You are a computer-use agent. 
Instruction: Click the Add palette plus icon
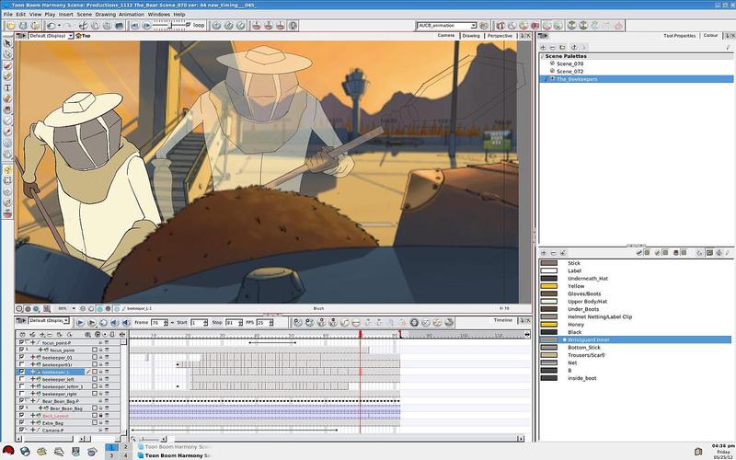[543, 48]
